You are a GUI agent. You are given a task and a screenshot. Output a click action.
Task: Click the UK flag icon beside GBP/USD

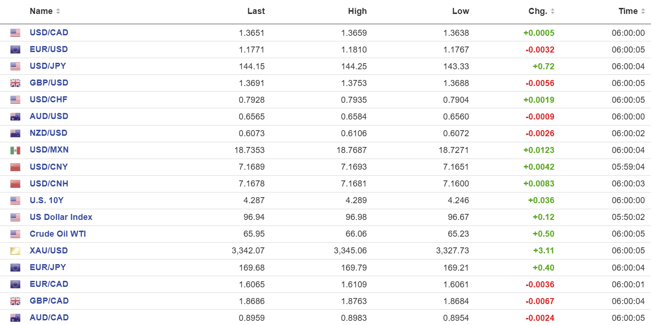15,83
